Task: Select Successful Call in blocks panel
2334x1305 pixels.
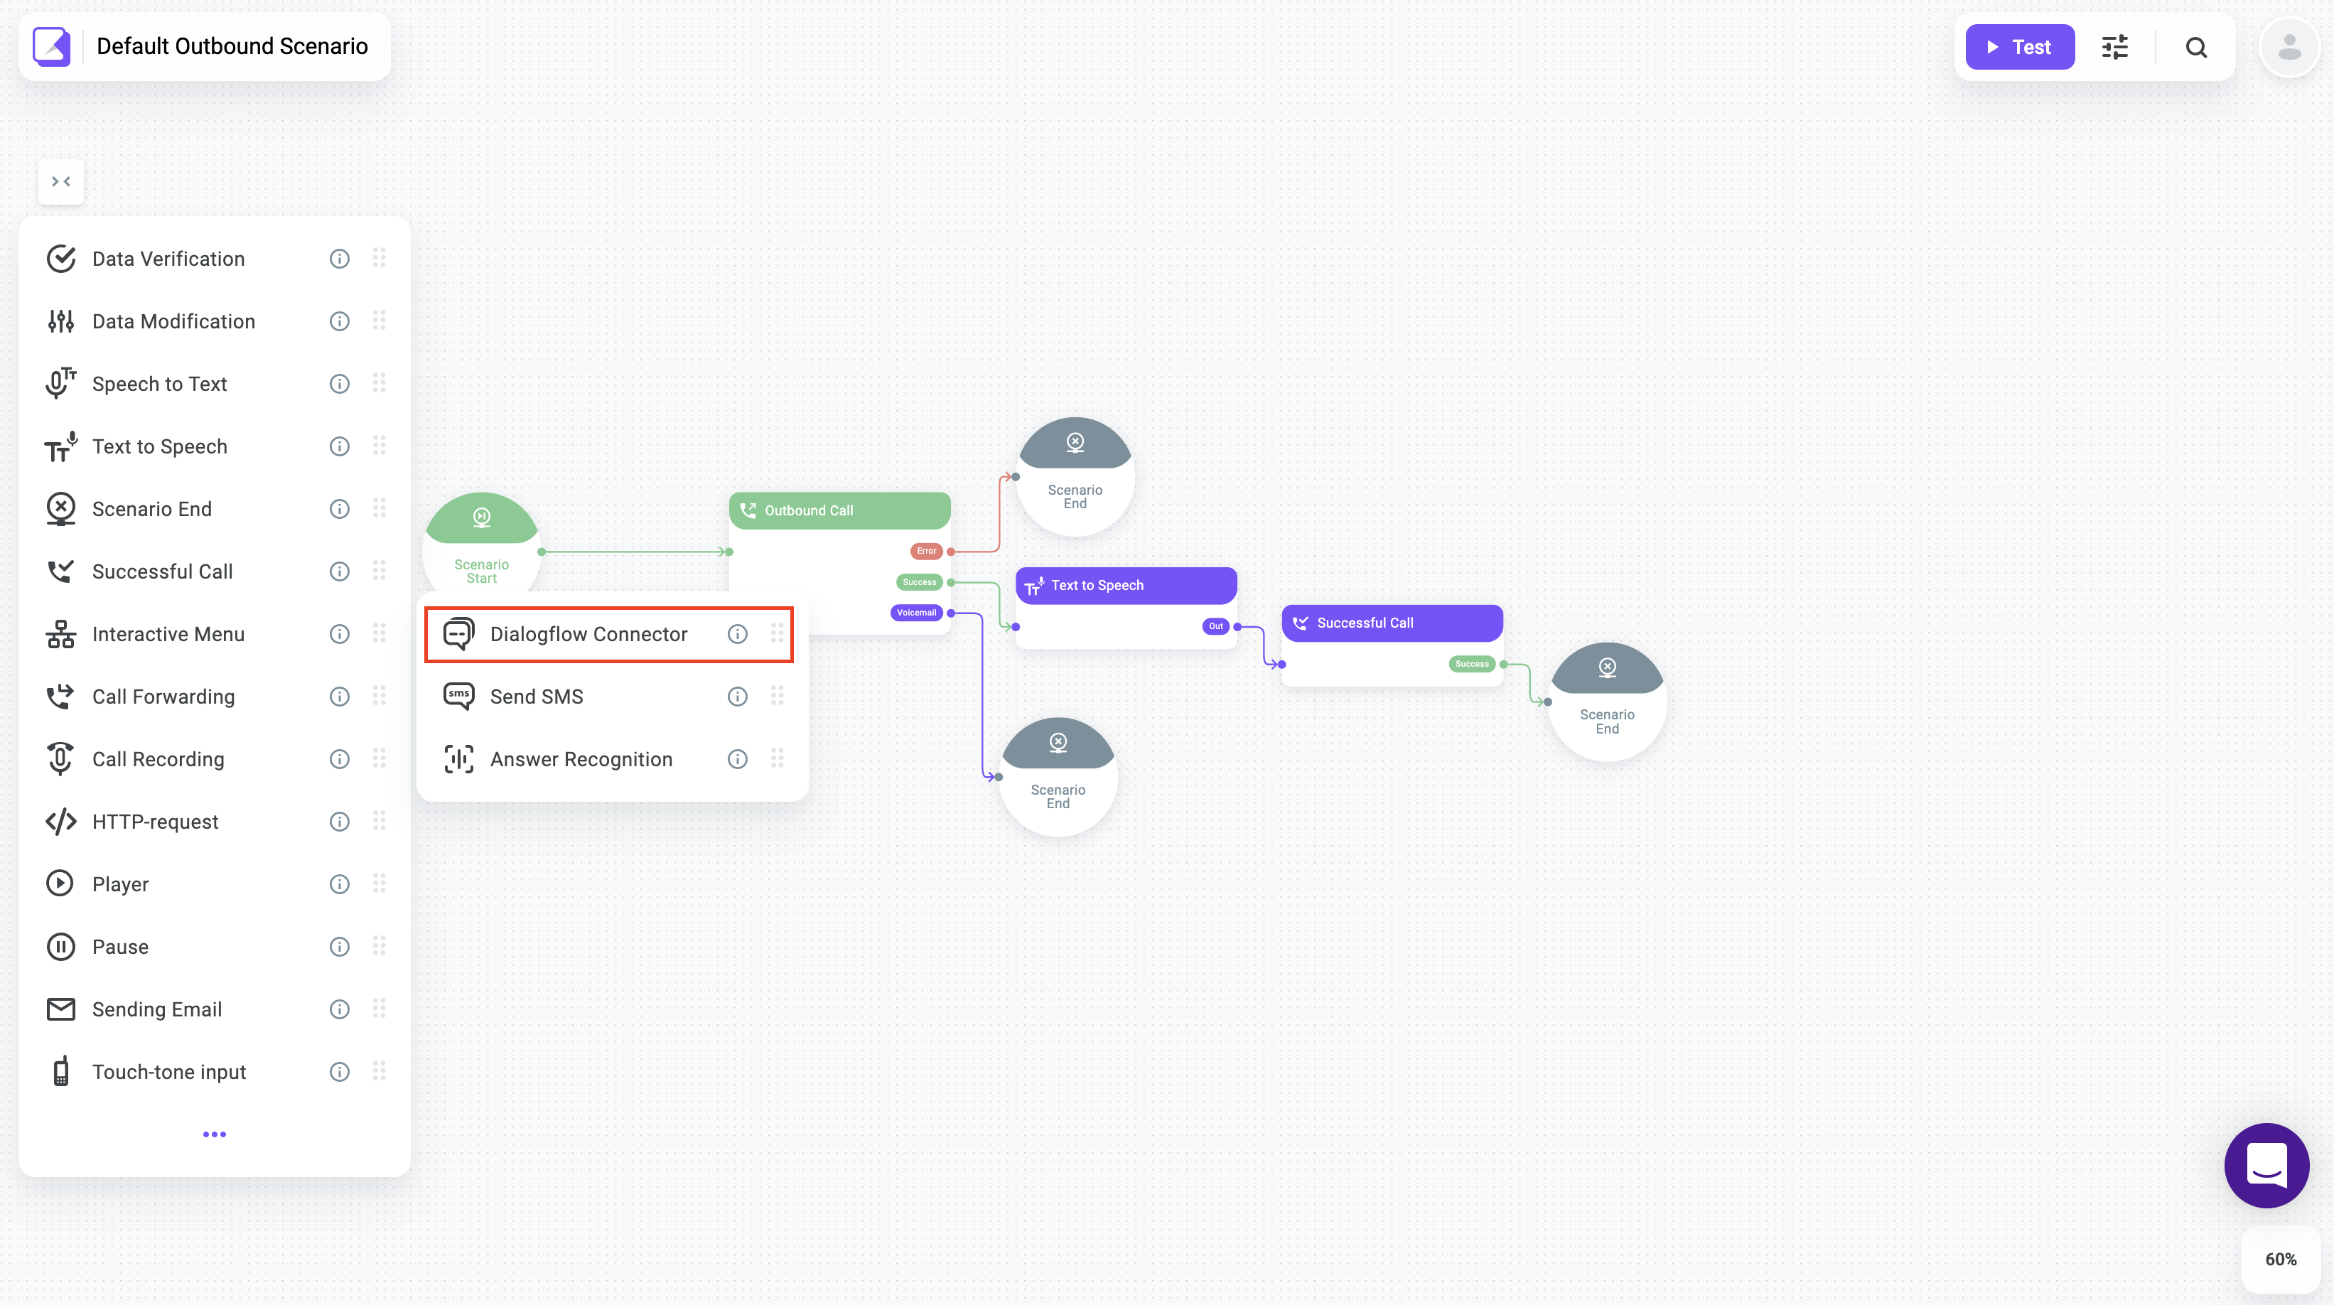Action: [214, 572]
